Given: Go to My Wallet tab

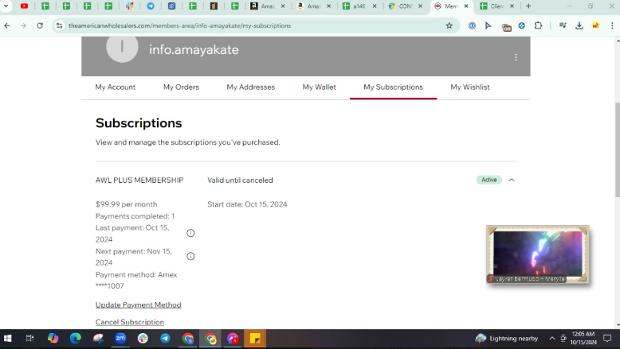Looking at the screenshot, I should [x=319, y=87].
